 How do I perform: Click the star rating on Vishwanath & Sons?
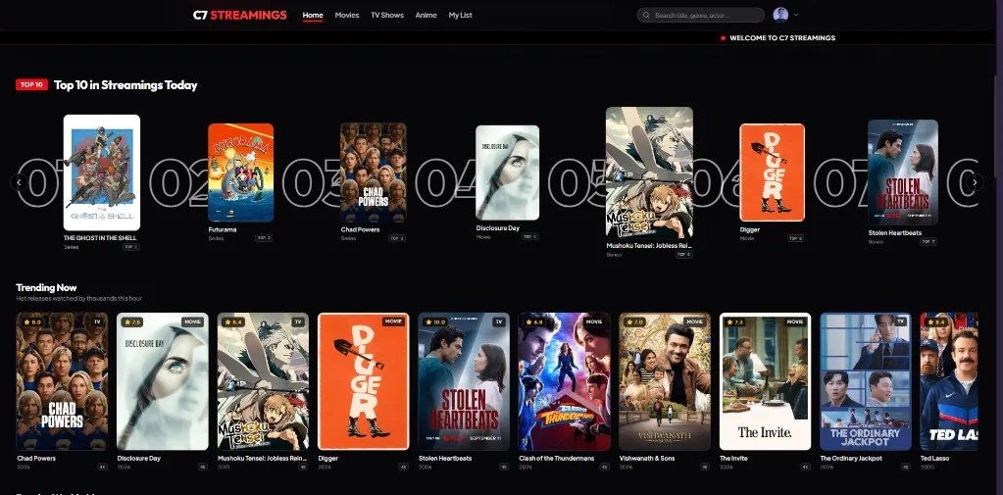pos(634,322)
